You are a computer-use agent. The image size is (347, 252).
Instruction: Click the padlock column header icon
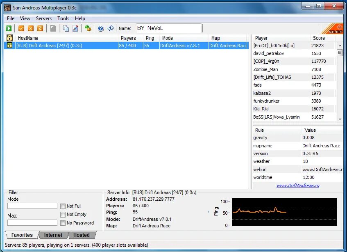point(9,38)
